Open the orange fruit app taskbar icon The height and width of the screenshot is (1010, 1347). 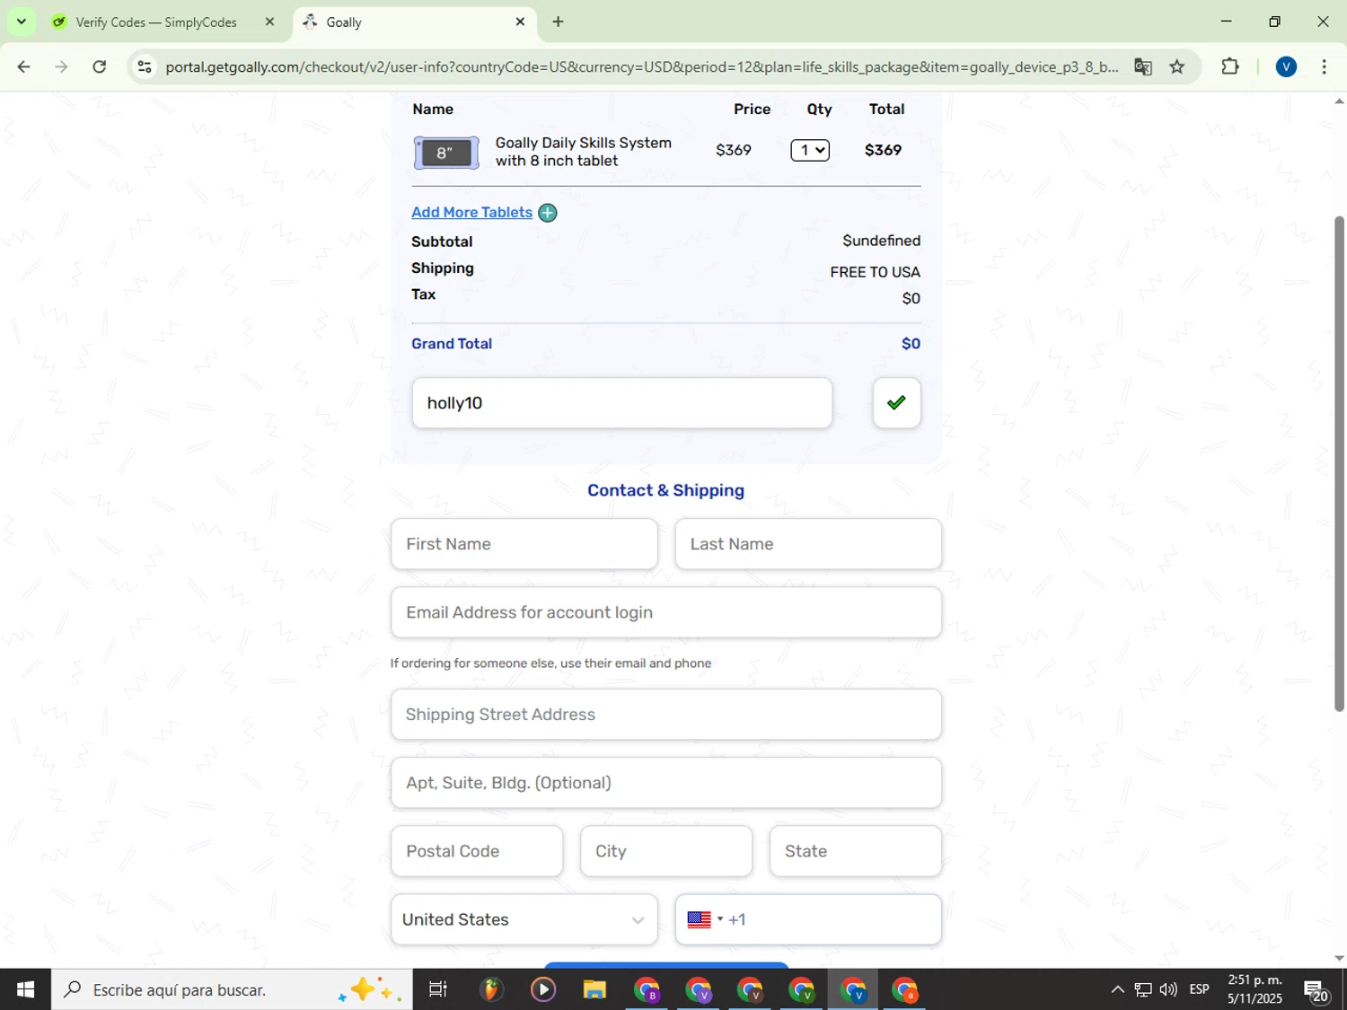coord(491,989)
